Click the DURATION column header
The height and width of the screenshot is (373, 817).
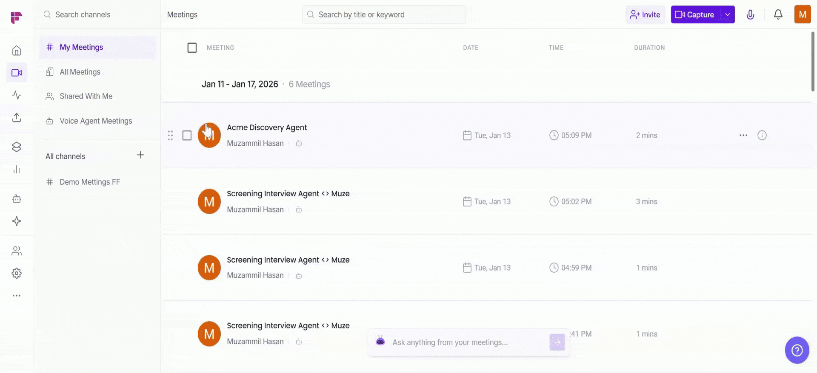pyautogui.click(x=649, y=48)
